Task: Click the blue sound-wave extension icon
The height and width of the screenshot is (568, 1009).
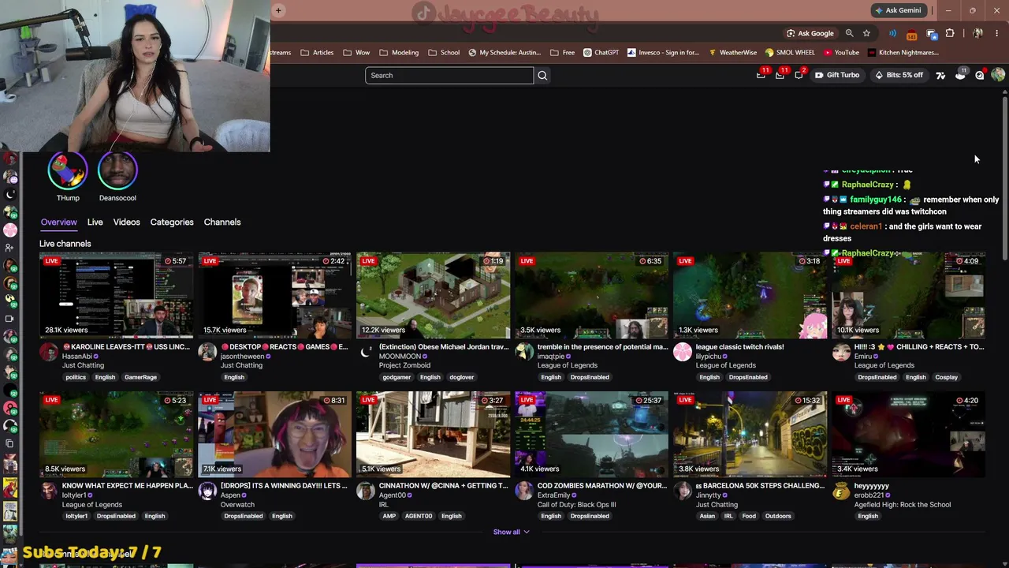Action: tap(892, 33)
